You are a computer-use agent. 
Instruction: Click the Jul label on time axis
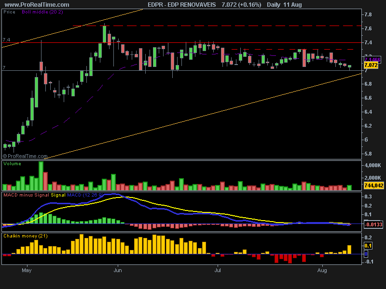pos(218,270)
